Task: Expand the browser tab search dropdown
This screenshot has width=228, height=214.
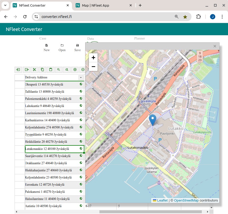Action: click(5, 5)
